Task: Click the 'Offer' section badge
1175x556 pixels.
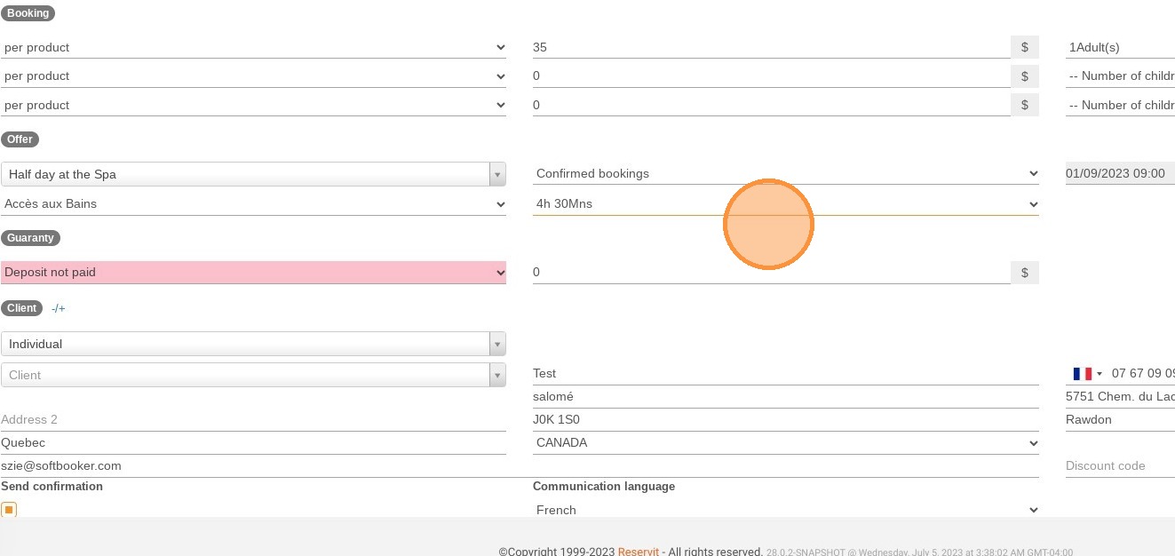Action: point(20,139)
